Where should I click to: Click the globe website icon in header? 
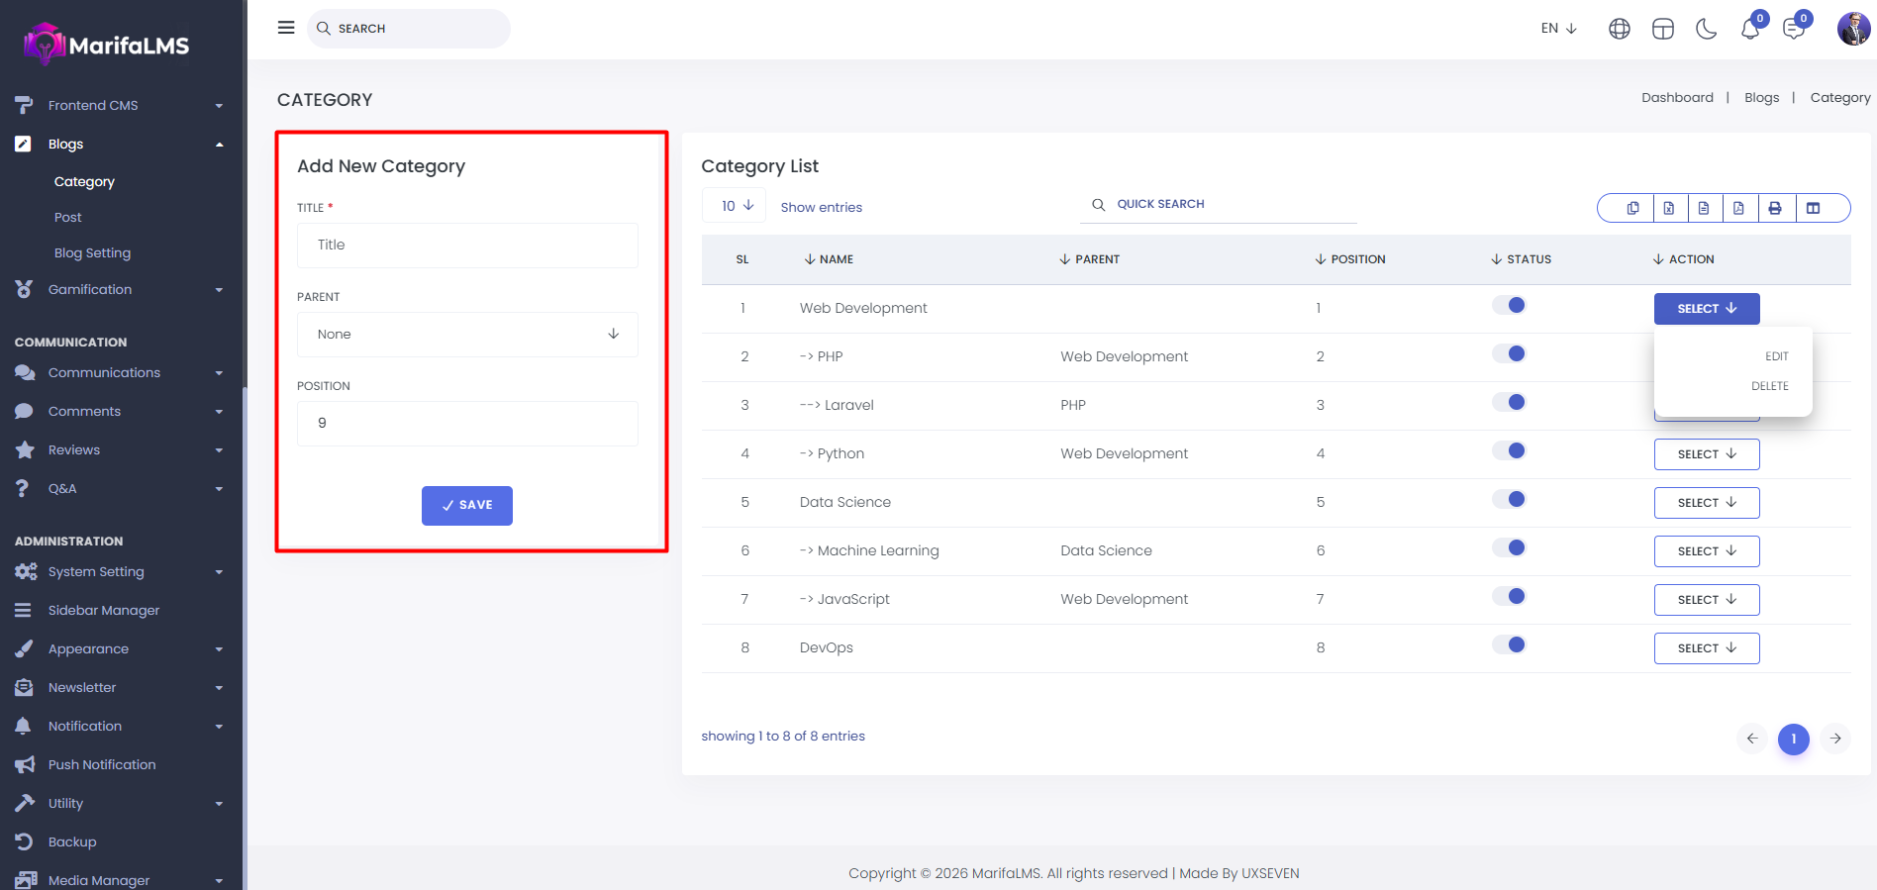click(1619, 29)
